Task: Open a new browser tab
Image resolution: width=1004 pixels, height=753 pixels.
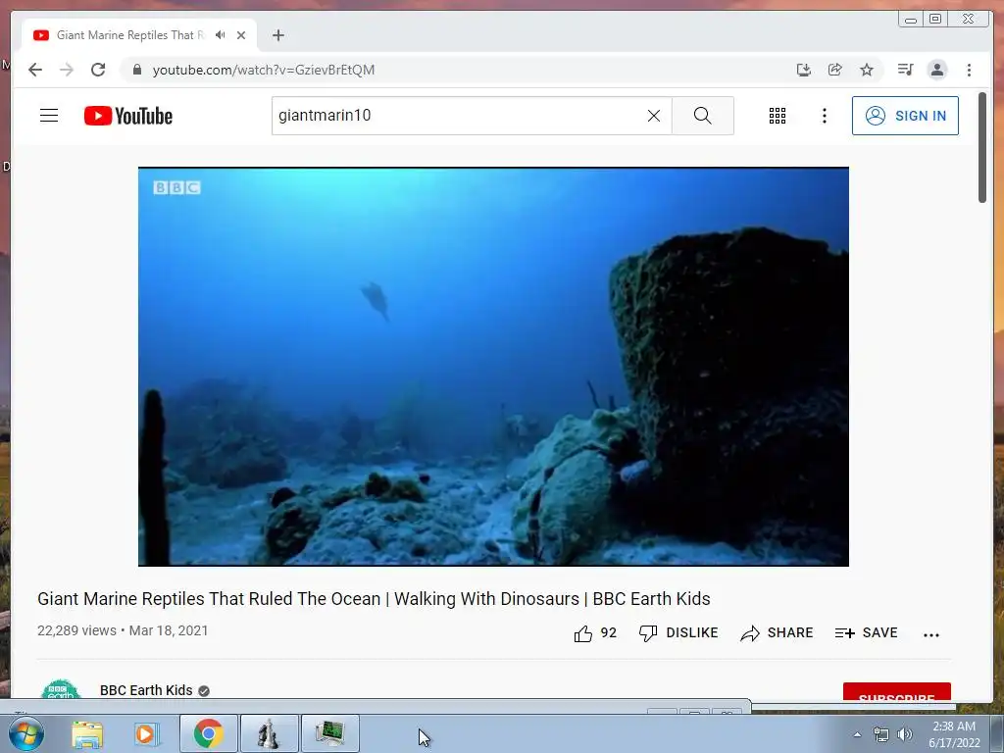Action: coord(277,35)
